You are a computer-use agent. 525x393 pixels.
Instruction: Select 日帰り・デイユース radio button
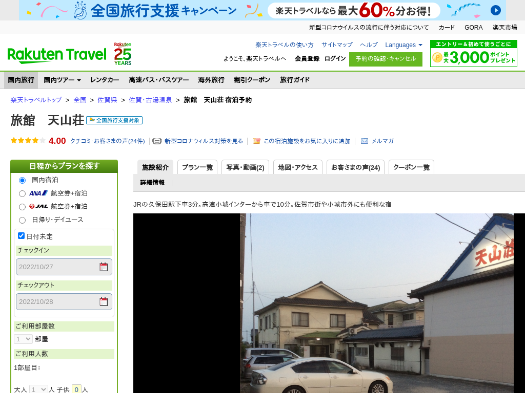coord(22,220)
